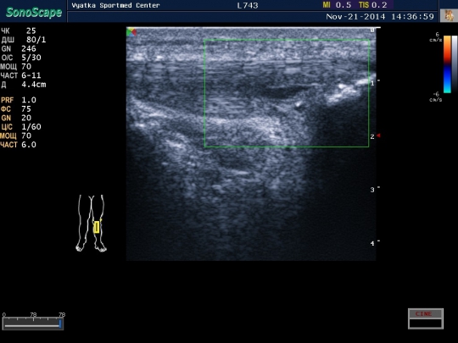Click the GN 246 gain parameter
The image size is (458, 343).
click(x=19, y=49)
